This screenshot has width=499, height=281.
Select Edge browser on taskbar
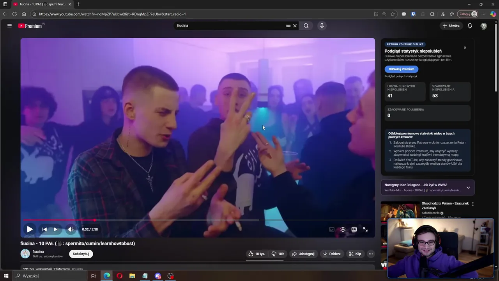(x=106, y=276)
